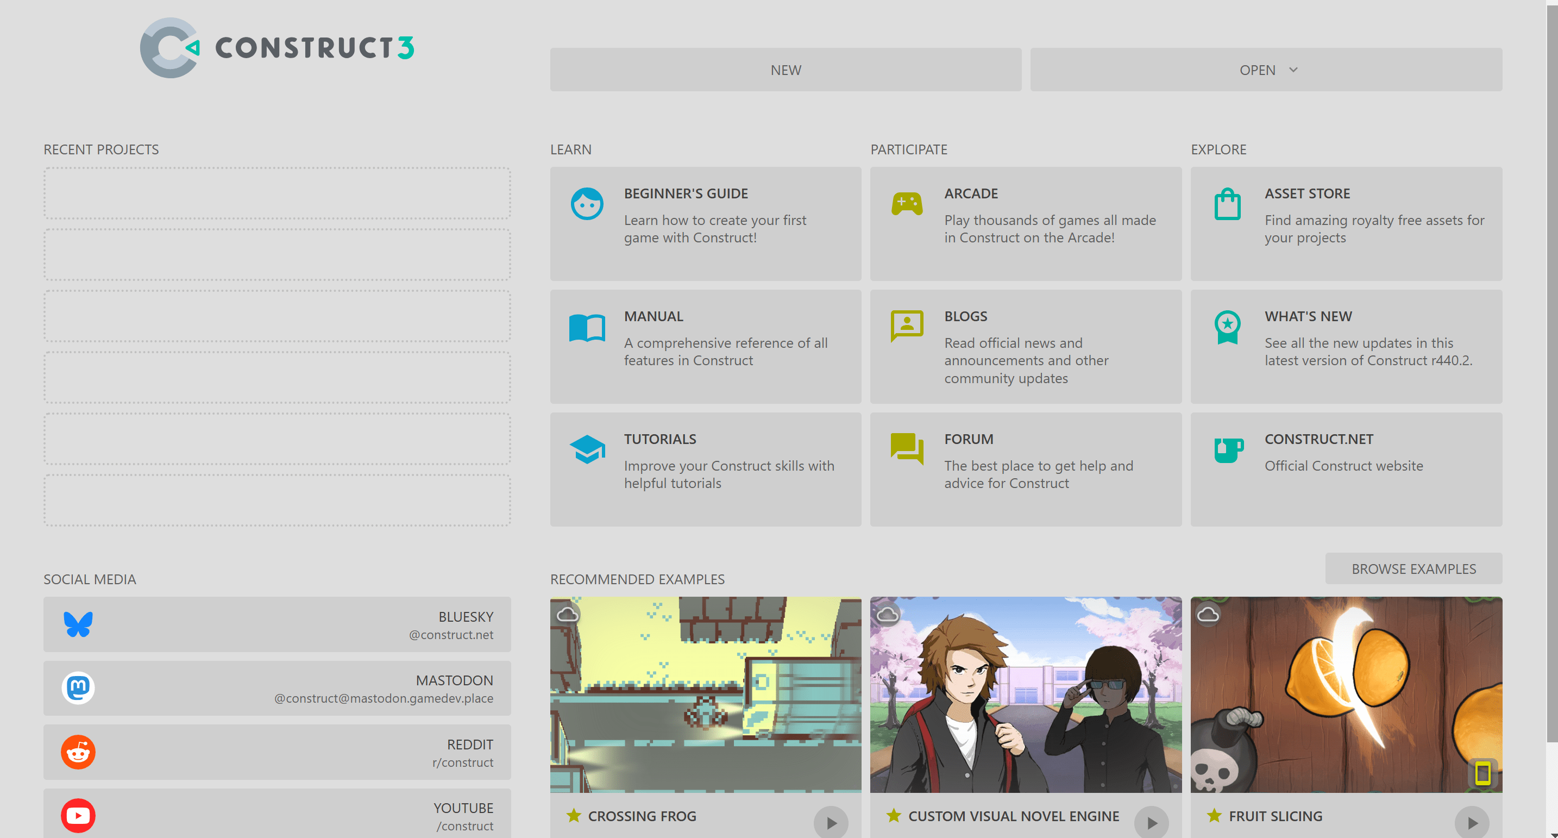
Task: Click the Construct.net mug icon
Action: pyautogui.click(x=1228, y=450)
